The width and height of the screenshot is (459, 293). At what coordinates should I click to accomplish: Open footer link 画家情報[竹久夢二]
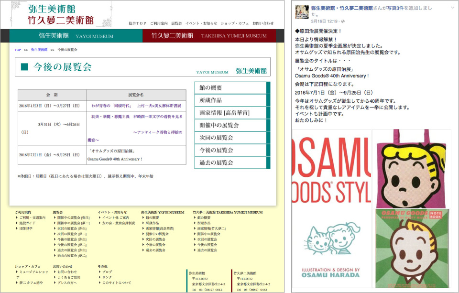[211, 228]
